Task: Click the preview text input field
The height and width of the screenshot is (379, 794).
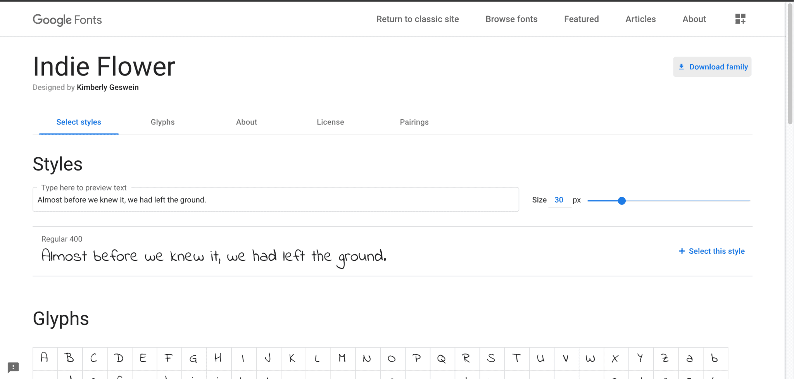Action: [276, 200]
